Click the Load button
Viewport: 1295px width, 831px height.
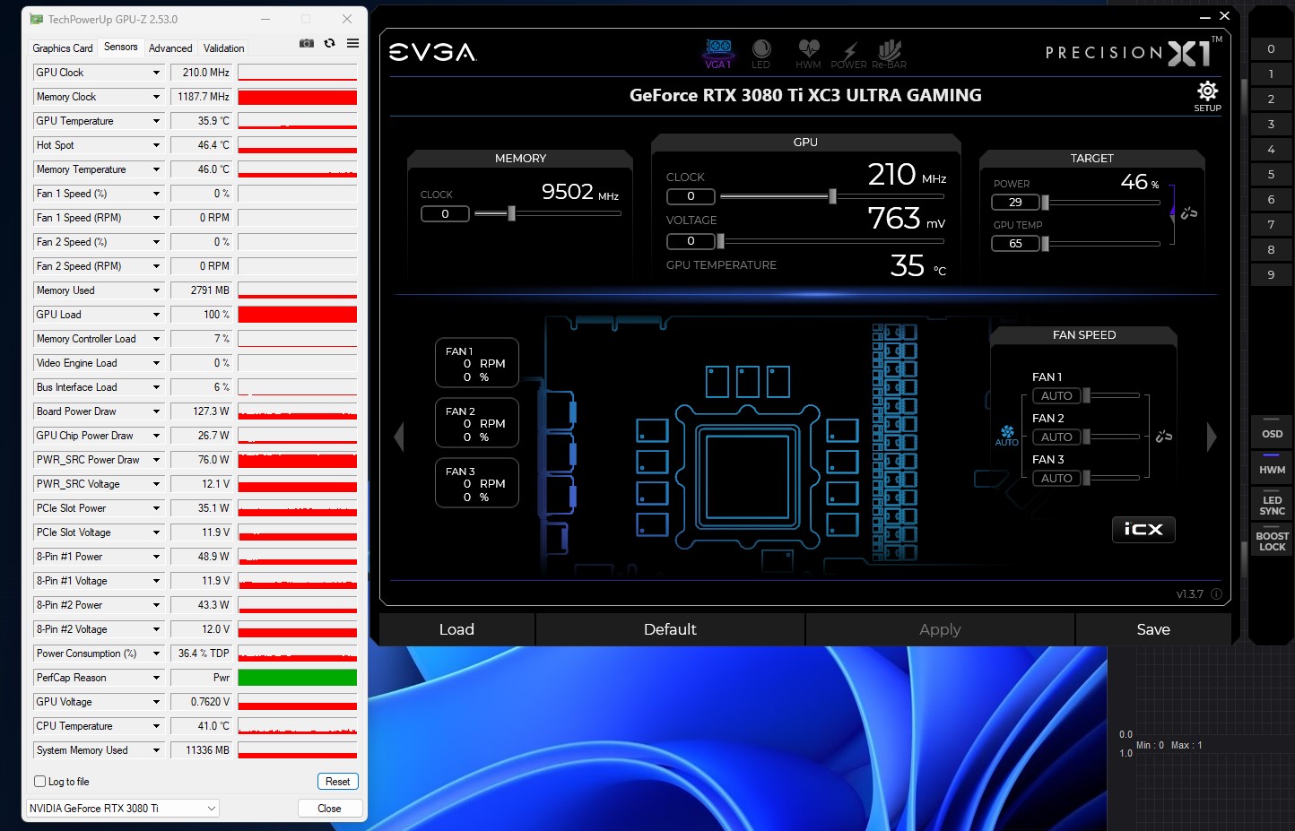tap(456, 629)
